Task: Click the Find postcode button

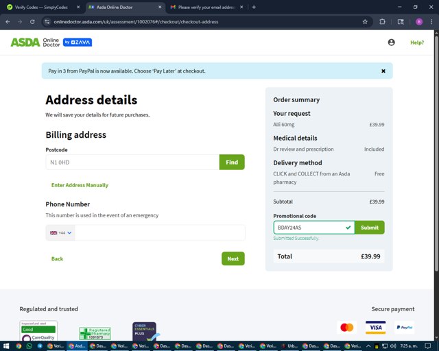Action: (232, 162)
